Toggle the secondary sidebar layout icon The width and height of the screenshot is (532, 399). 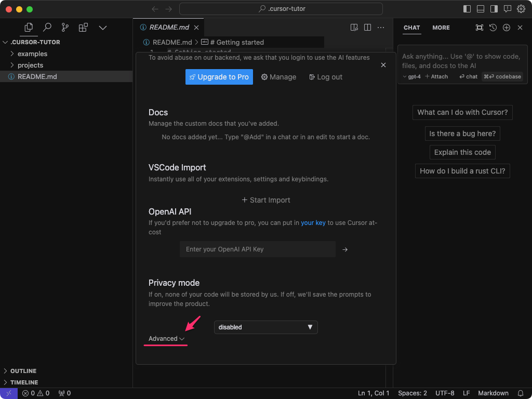494,9
